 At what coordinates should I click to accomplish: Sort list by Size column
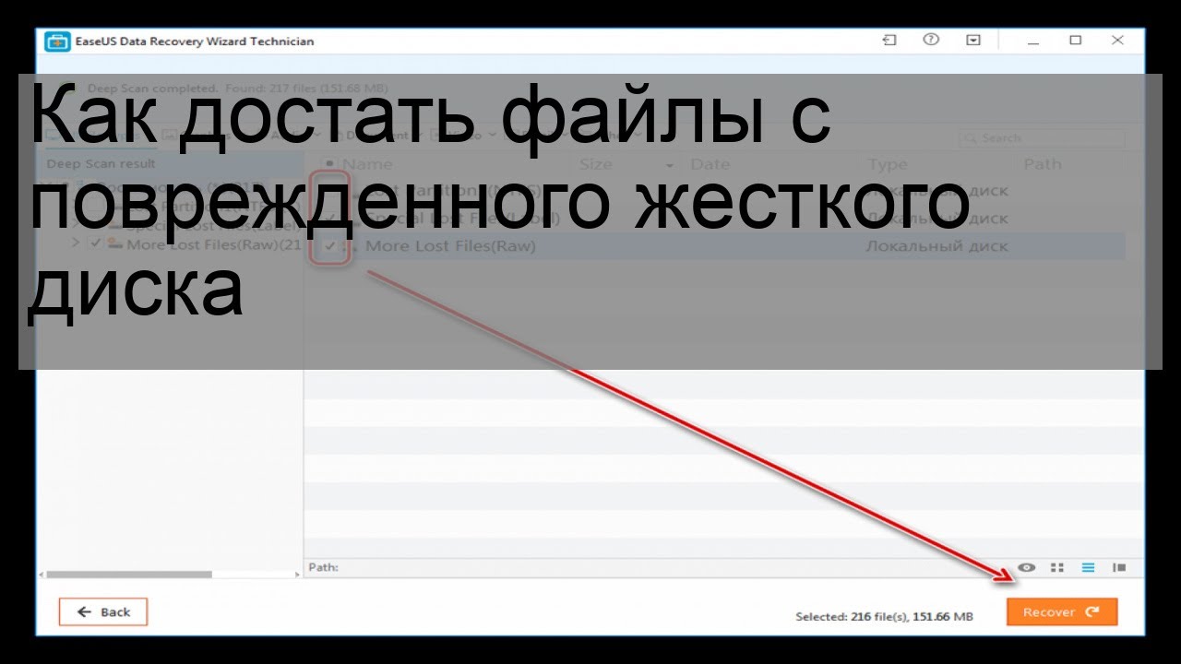(596, 164)
